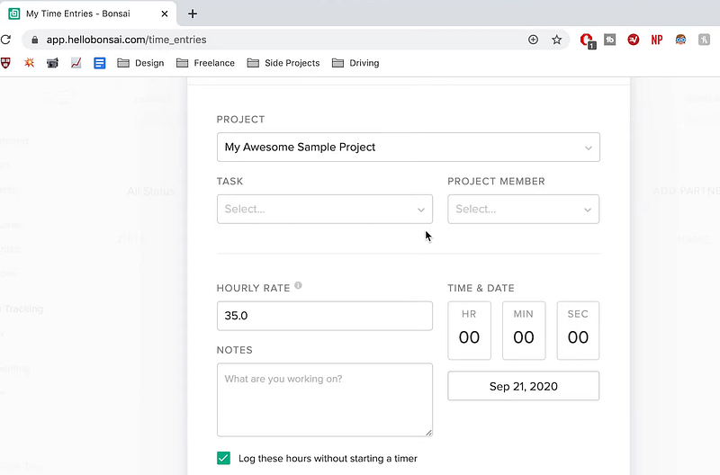The image size is (720, 475).
Task: Open the chart bookmark icon in bookmarks bar
Action: click(76, 63)
